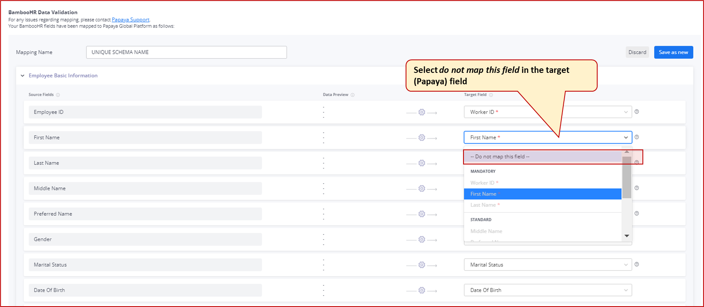
Task: Click help icon beside First Name target field
Action: click(637, 137)
